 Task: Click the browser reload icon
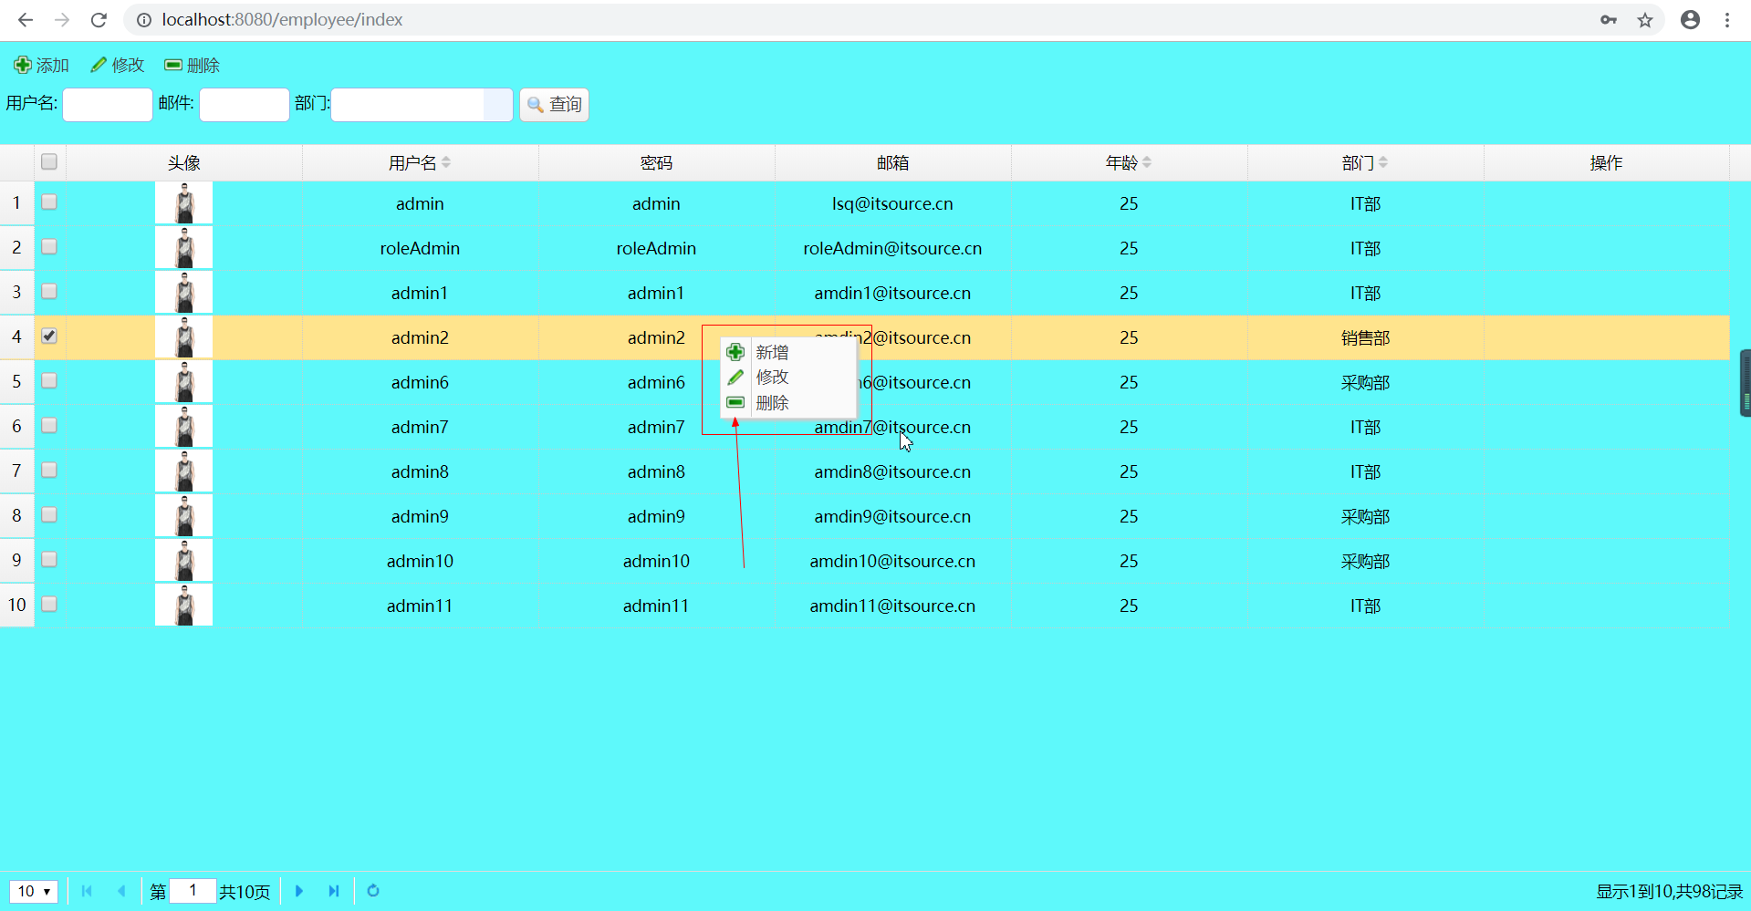click(99, 19)
